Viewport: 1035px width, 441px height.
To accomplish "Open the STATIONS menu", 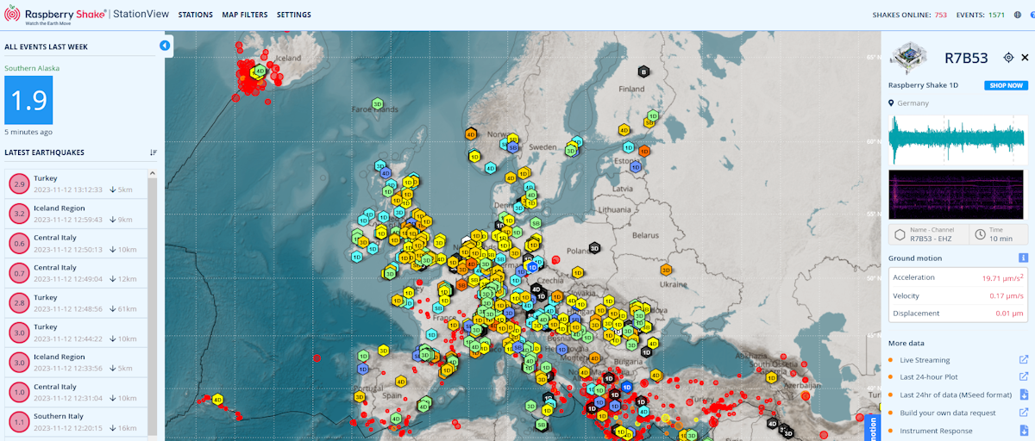I will click(x=196, y=15).
